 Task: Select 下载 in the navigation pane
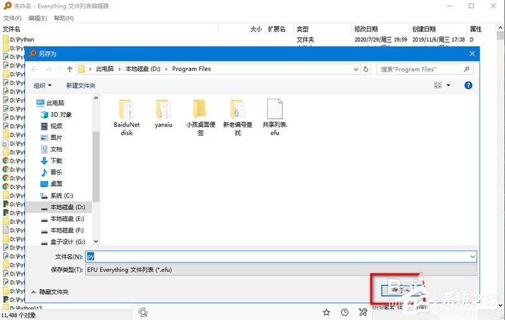(52, 161)
